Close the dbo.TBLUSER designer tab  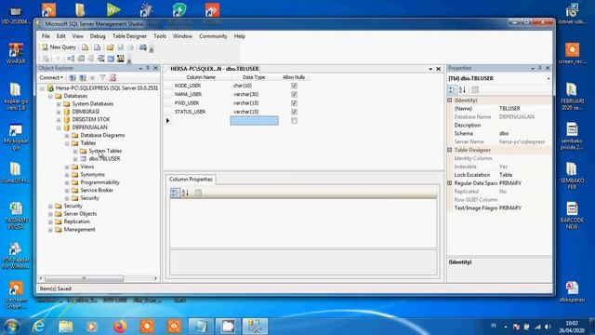click(x=438, y=69)
